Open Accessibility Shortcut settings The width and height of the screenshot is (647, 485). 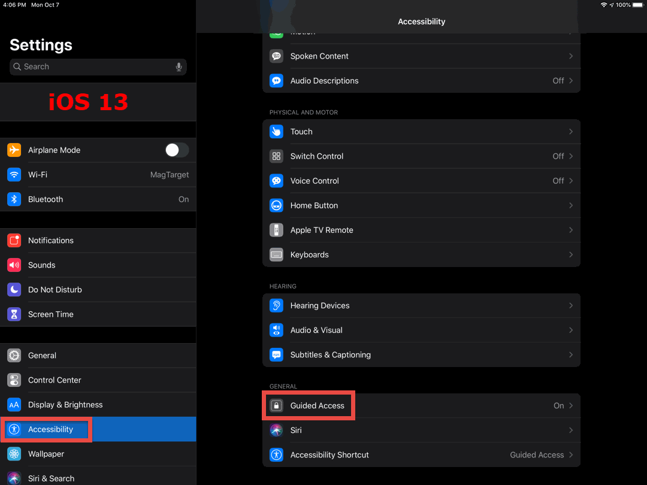[x=421, y=455]
